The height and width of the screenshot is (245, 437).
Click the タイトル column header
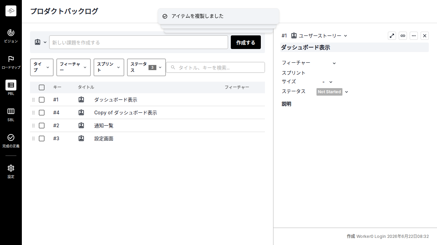(x=86, y=87)
